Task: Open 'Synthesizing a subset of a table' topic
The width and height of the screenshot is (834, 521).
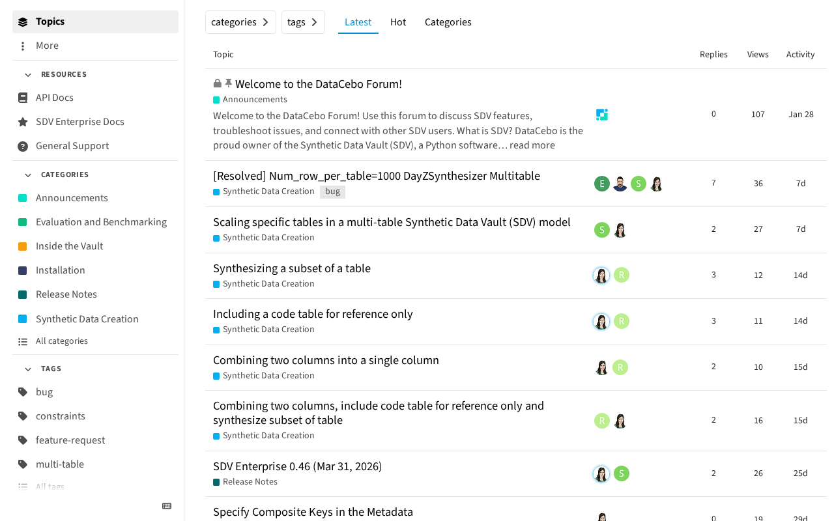Action: click(292, 268)
